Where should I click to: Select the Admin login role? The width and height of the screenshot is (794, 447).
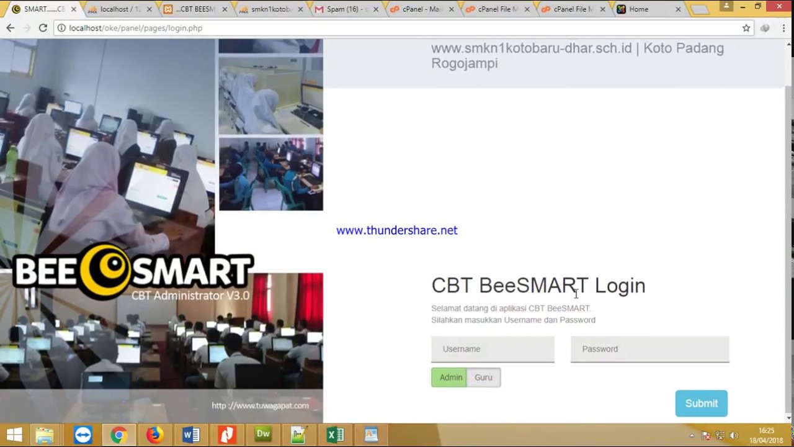pos(449,377)
